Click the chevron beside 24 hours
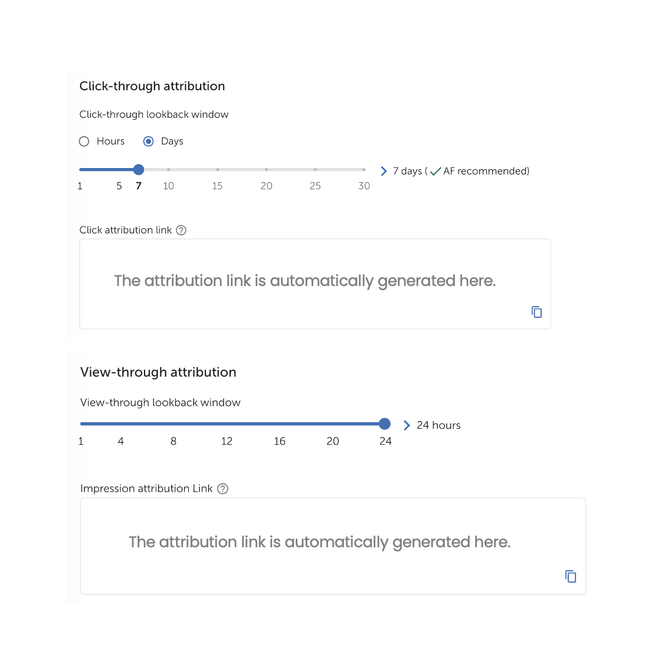Image resolution: width=668 pixels, height=657 pixels. tap(407, 425)
